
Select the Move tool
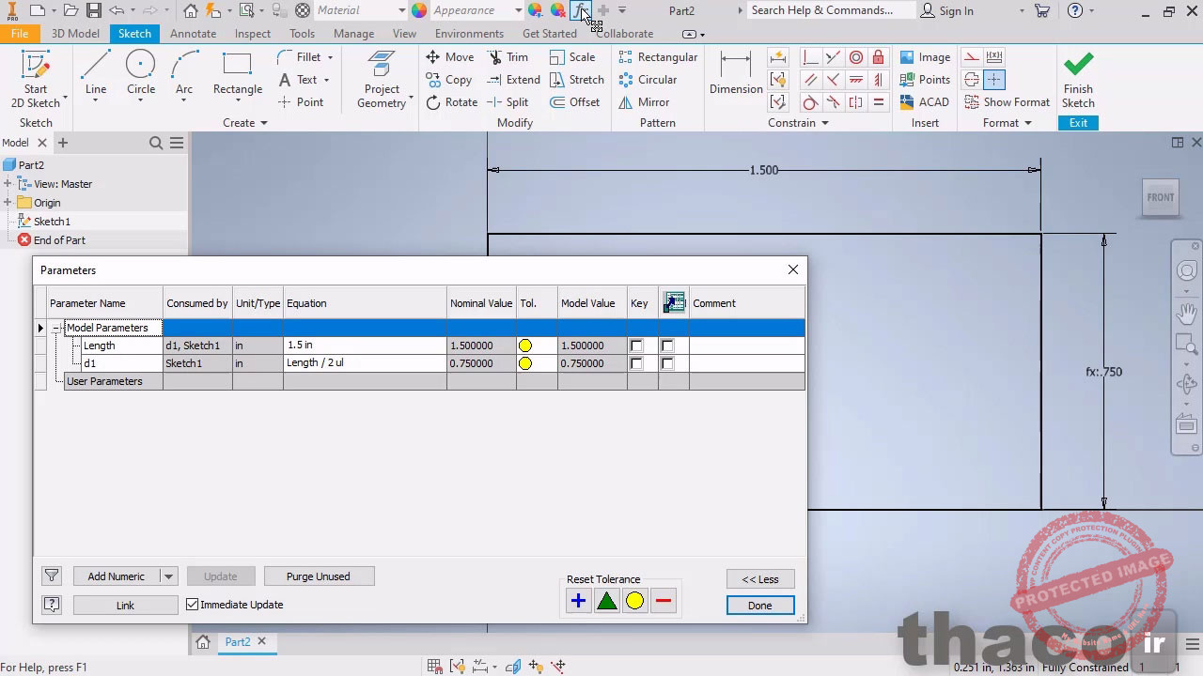click(450, 57)
